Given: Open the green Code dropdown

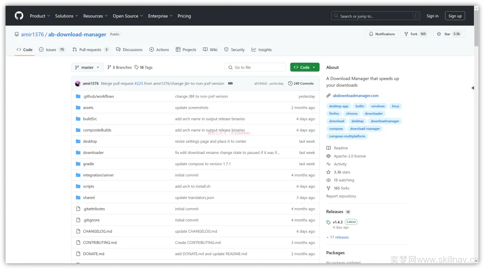Looking at the screenshot, I should point(305,67).
